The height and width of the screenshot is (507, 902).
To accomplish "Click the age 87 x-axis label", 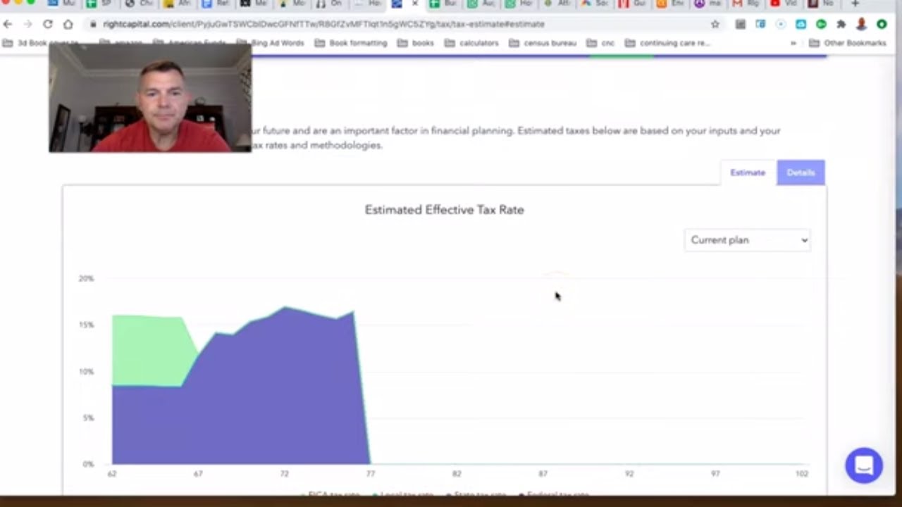I will pyautogui.click(x=543, y=474).
